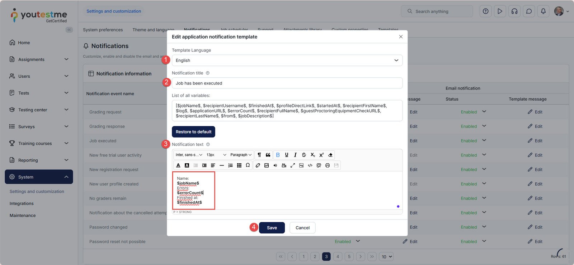574x265 pixels.
Task: Click the Settings and customization breadcrumb
Action: point(114,11)
